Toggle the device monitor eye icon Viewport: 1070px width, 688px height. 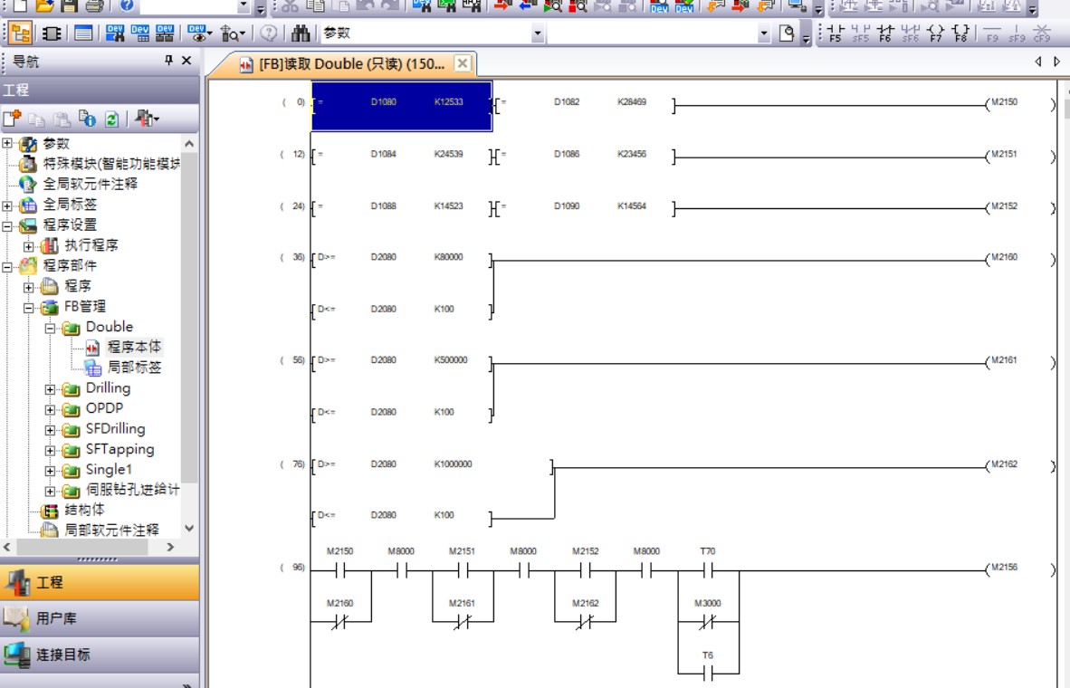pos(198,33)
